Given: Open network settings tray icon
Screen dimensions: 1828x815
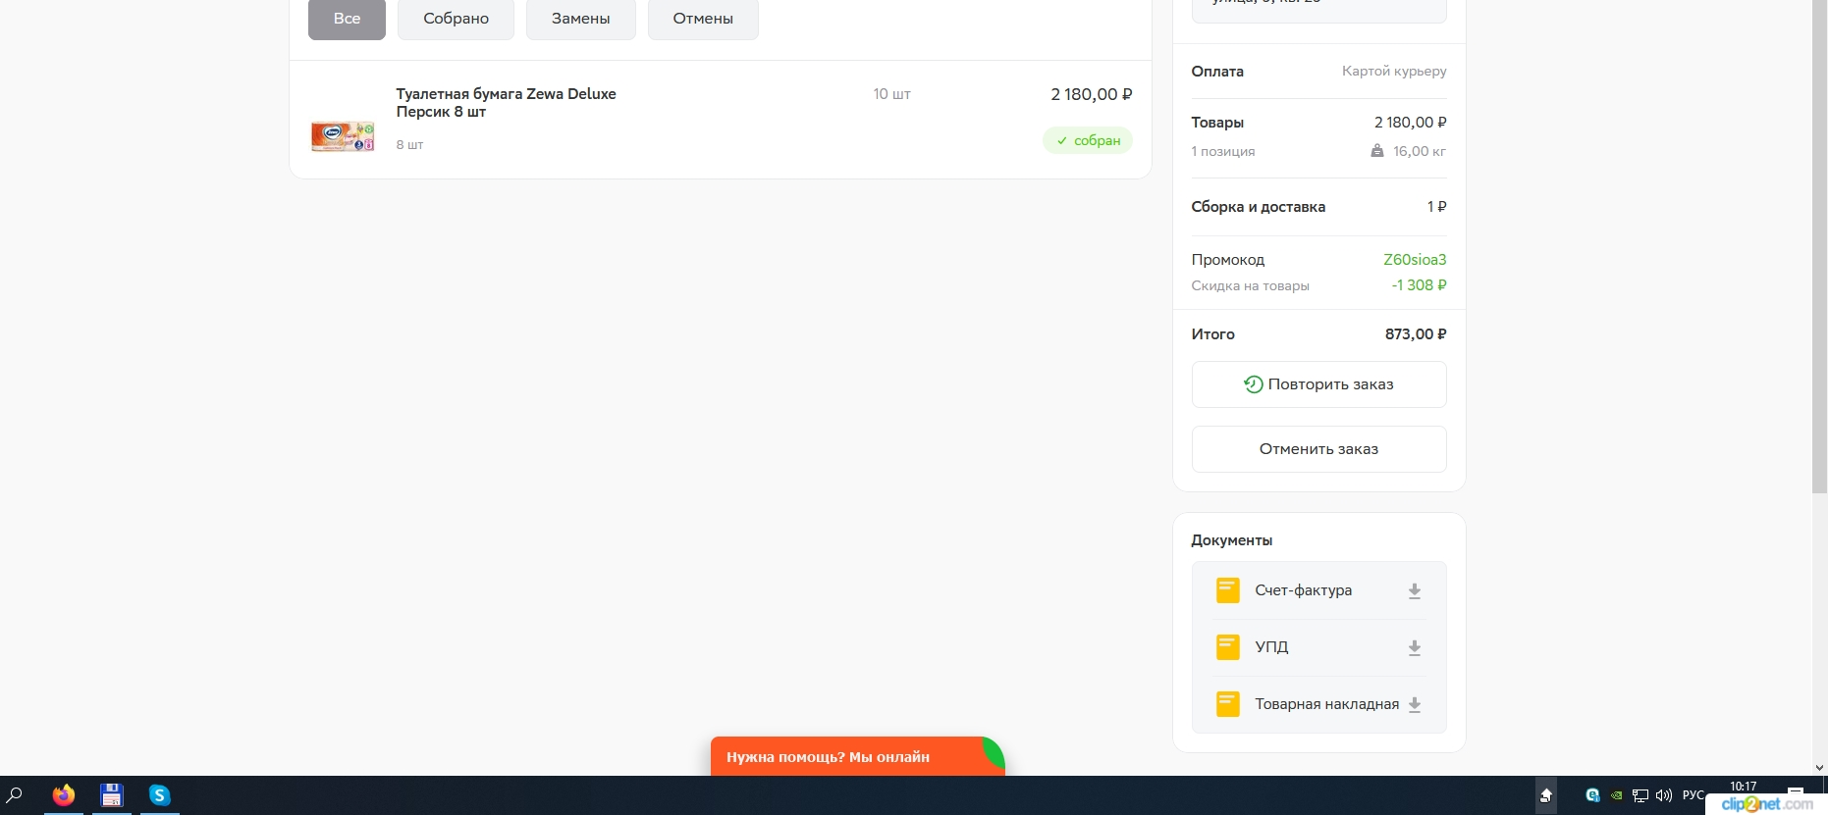Looking at the screenshot, I should (x=1640, y=795).
